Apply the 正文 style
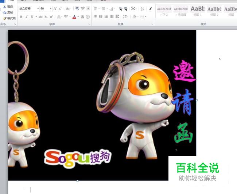Screen dimensions: 237x194 pyautogui.click(x=164, y=12)
